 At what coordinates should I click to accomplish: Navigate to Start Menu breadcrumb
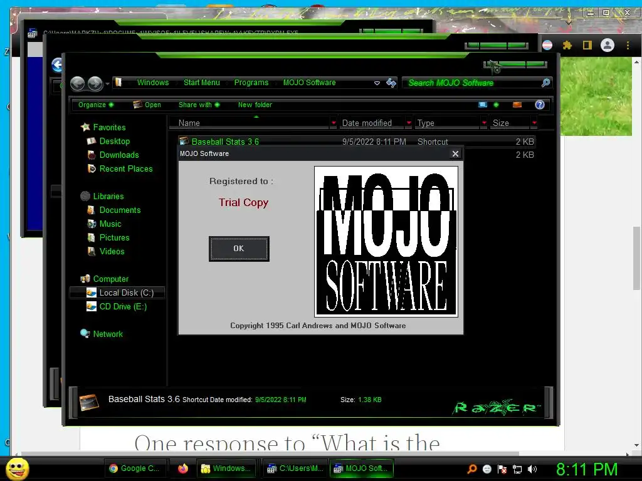click(x=201, y=83)
